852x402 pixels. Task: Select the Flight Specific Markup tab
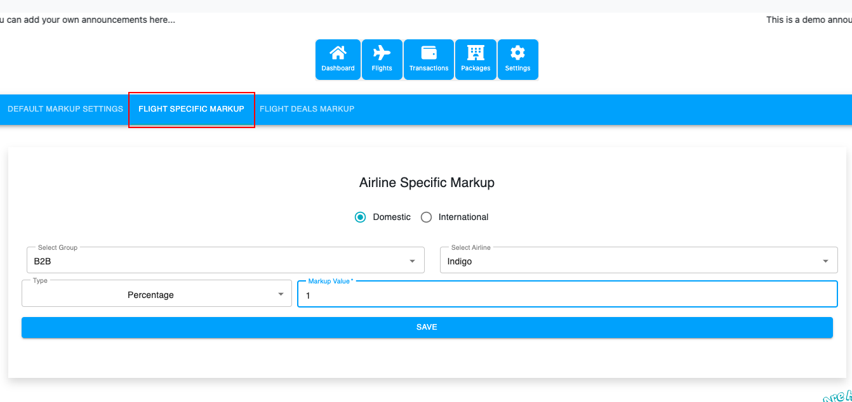coord(191,109)
